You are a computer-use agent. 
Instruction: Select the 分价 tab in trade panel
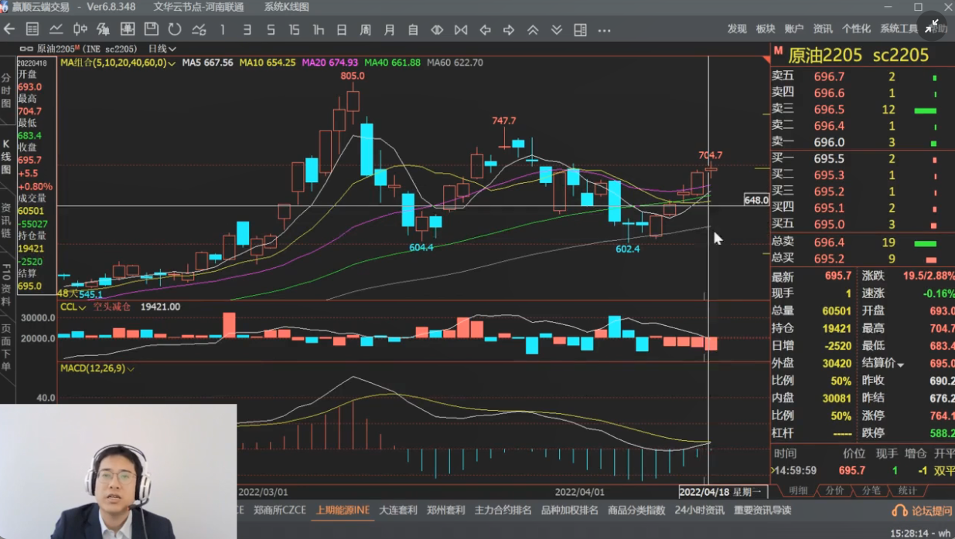click(x=834, y=490)
